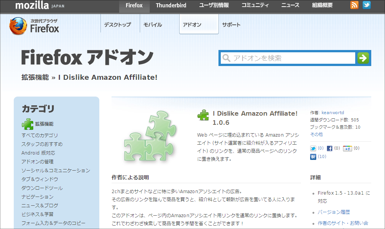Click the ブックマーク&言及数: 10 text
Image resolution: width=385 pixels, height=229 pixels.
click(x=335, y=127)
